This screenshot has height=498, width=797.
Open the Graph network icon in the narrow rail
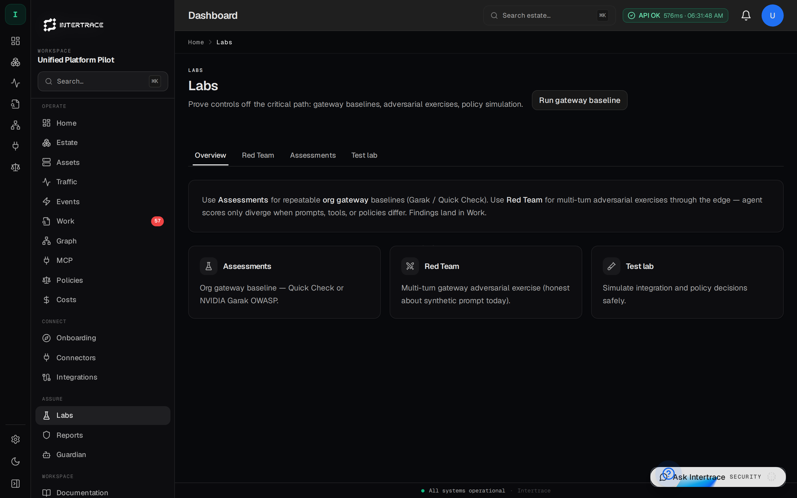(15, 125)
